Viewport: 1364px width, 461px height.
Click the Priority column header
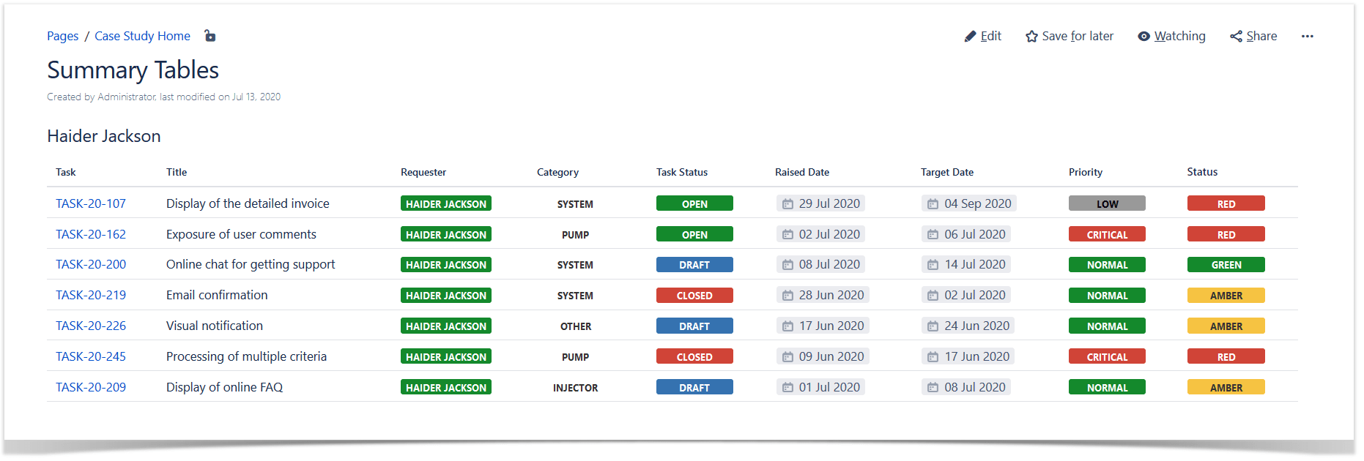pyautogui.click(x=1086, y=172)
